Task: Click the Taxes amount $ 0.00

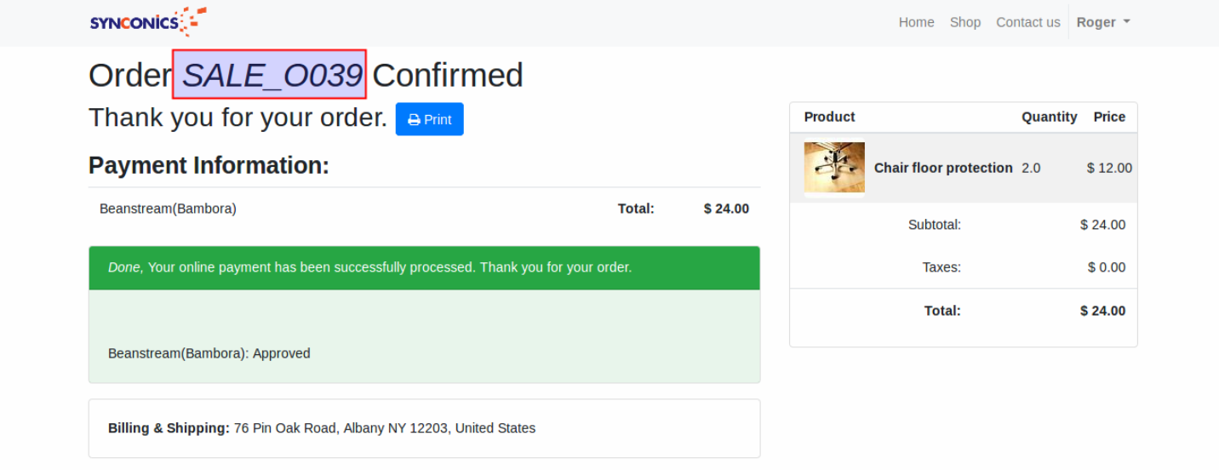Action: click(1106, 267)
